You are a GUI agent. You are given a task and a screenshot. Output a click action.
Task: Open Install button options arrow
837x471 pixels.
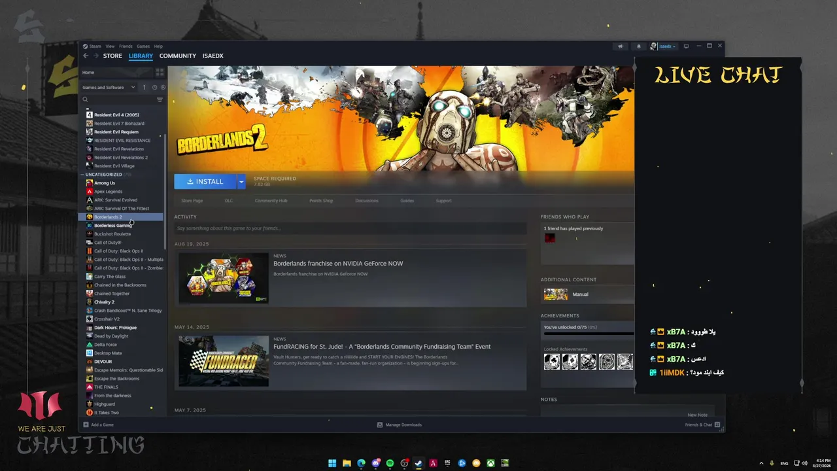click(241, 181)
